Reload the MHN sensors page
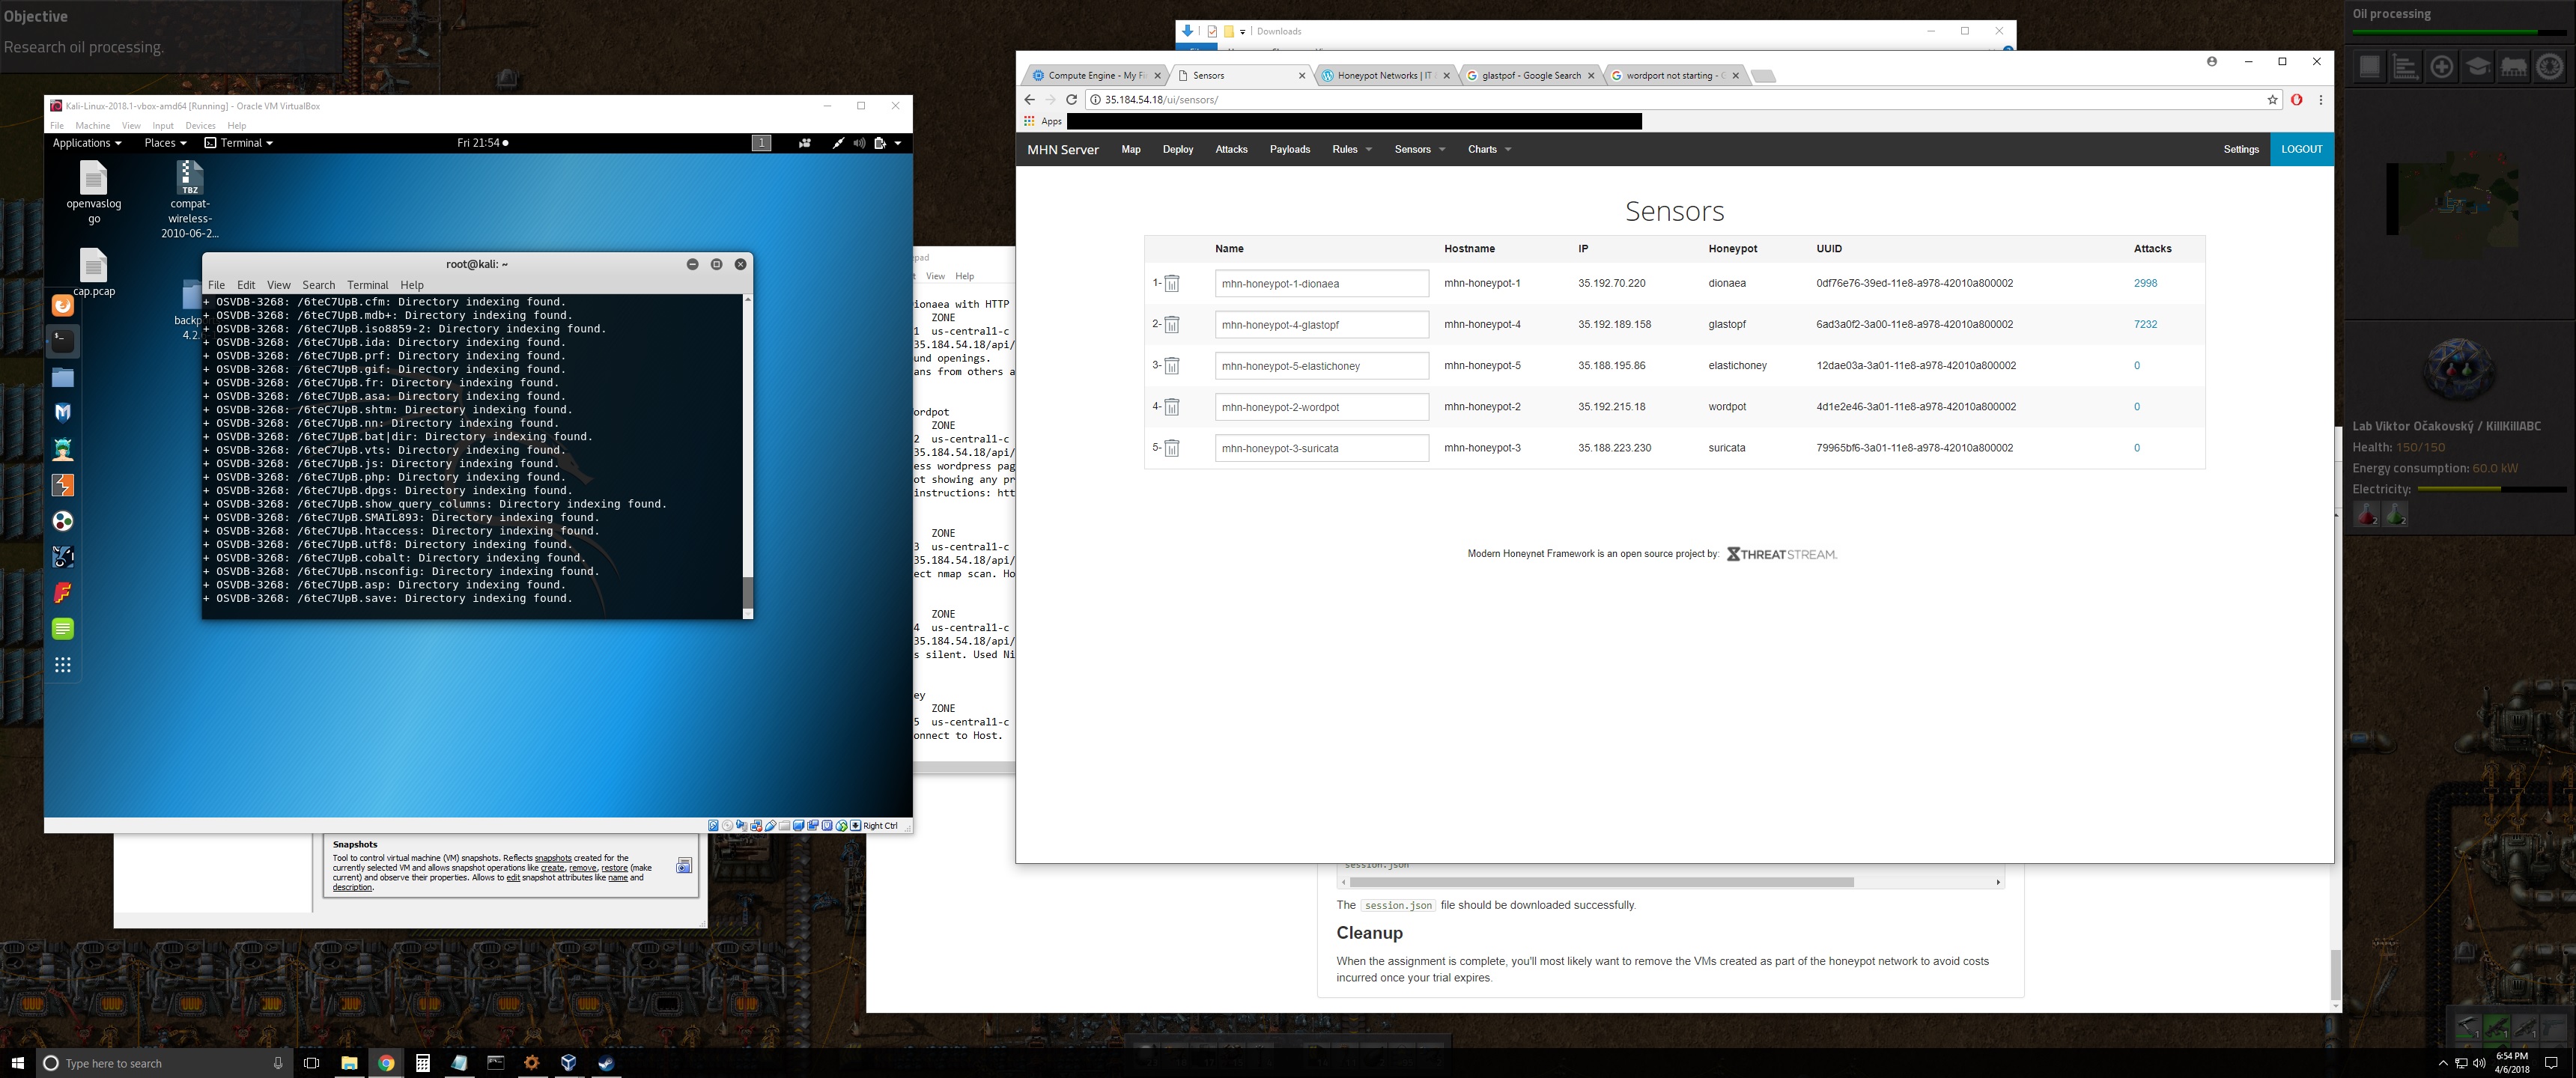 (1071, 100)
